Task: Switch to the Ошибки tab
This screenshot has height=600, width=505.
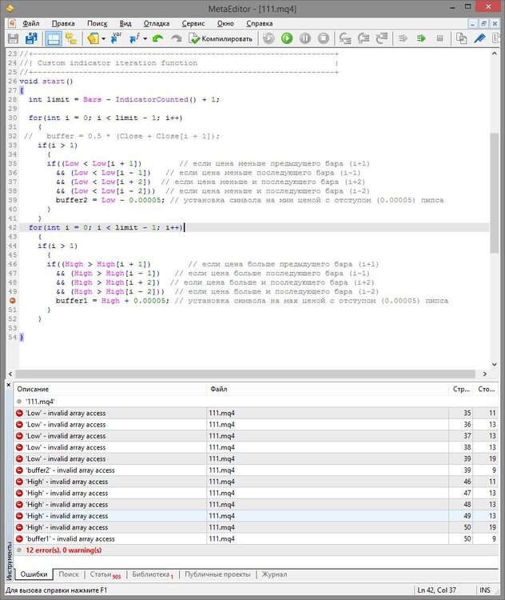Action: (34, 574)
